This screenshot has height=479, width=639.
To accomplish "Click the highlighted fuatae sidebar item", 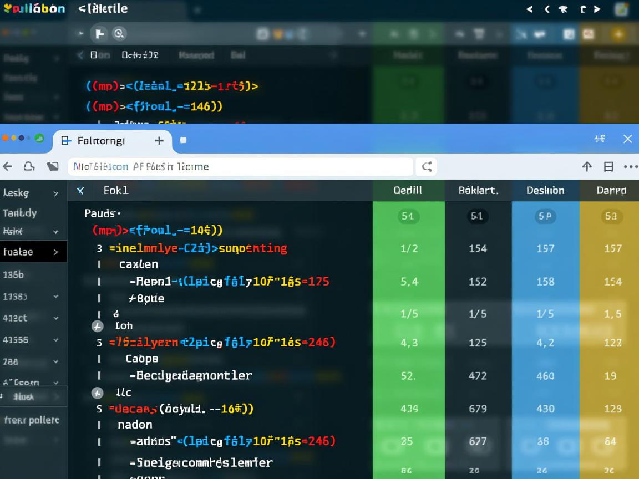I will (19, 252).
